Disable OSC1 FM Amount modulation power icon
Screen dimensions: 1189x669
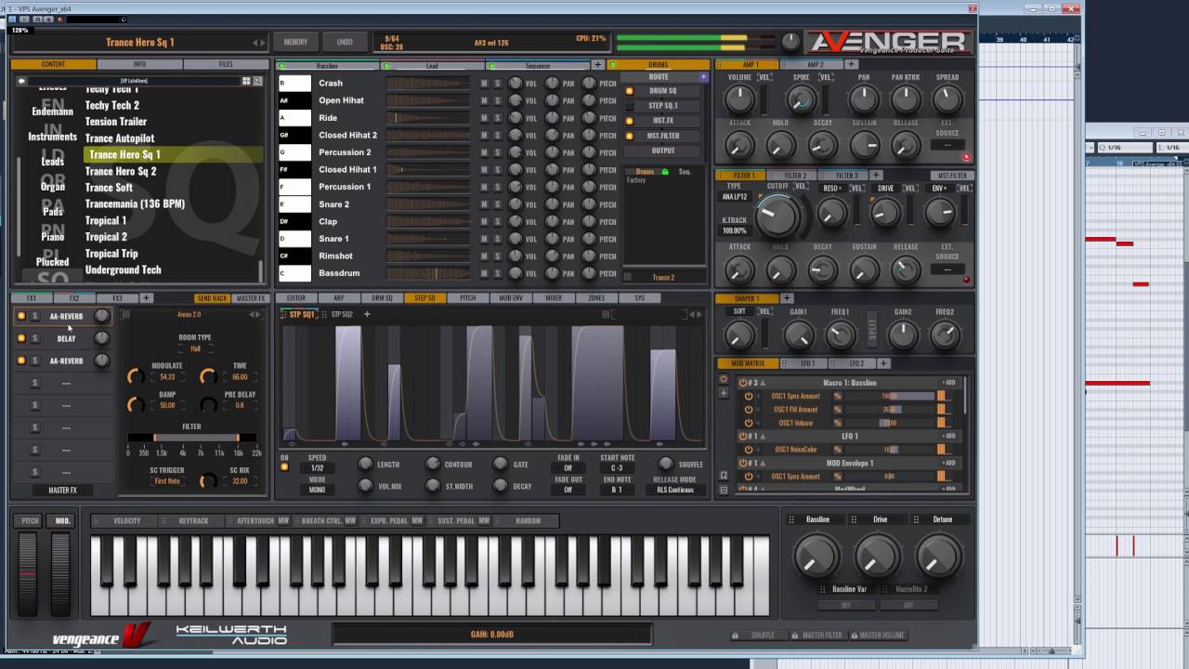[x=749, y=409]
